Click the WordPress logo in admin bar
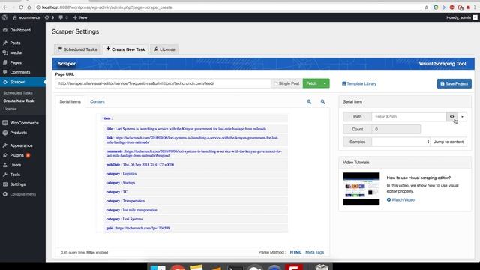 click(5, 17)
